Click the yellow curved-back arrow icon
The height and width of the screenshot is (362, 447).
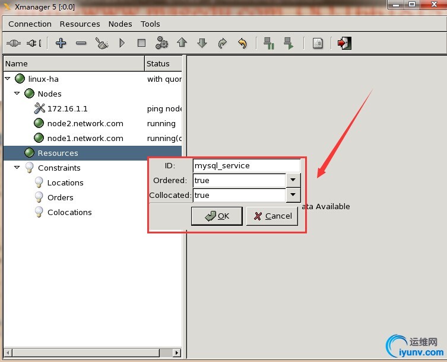click(242, 43)
